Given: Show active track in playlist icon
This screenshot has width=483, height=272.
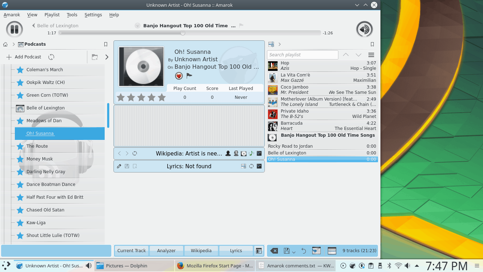Looking at the screenshot, I should pyautogui.click(x=316, y=251).
